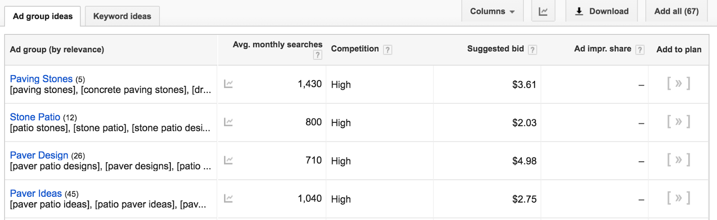Show search trend chart for Paving Stones
The height and width of the screenshot is (220, 717).
coord(228,84)
